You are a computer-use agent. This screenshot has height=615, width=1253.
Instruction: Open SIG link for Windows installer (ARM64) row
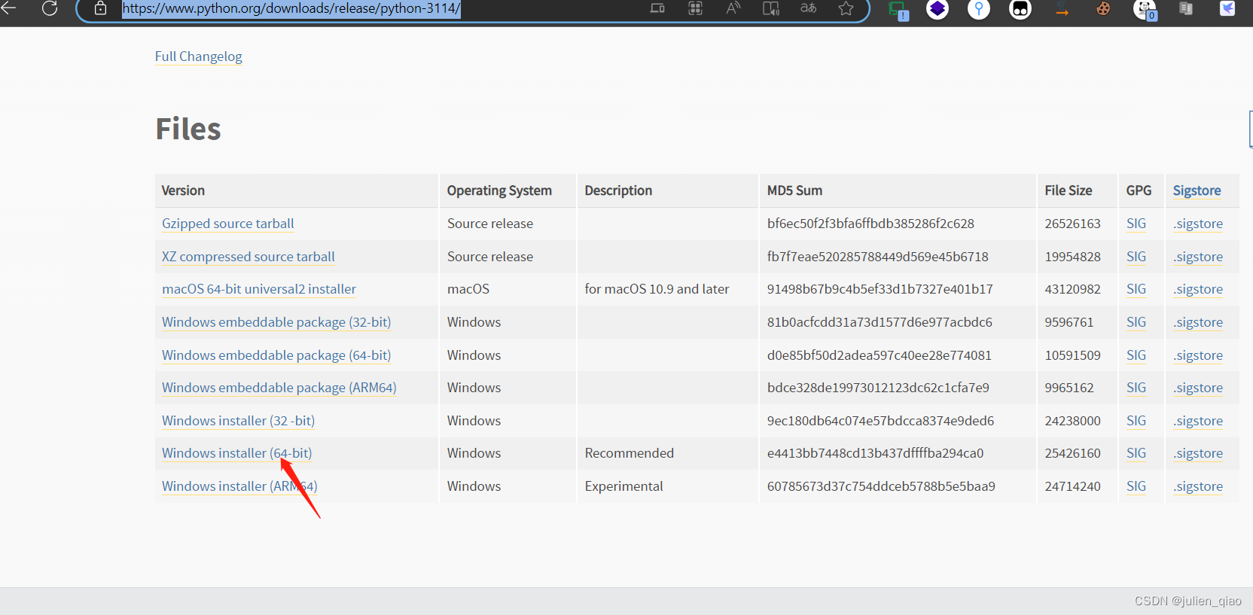tap(1136, 486)
